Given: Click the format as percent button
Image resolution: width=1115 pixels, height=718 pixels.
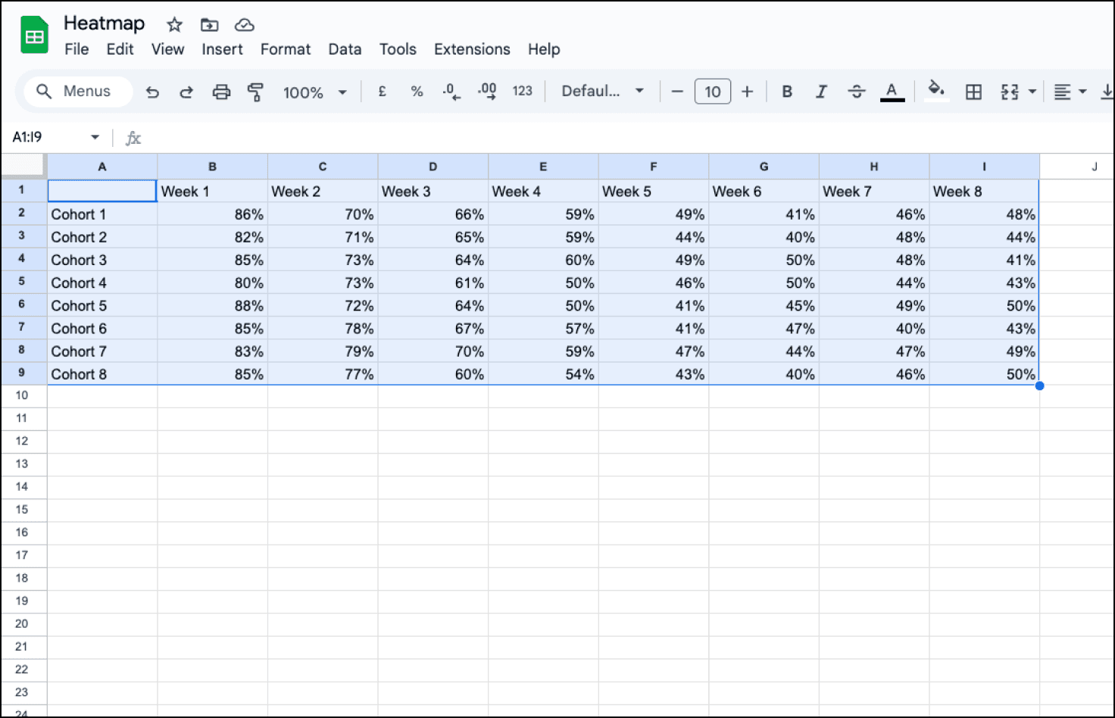Looking at the screenshot, I should [417, 92].
